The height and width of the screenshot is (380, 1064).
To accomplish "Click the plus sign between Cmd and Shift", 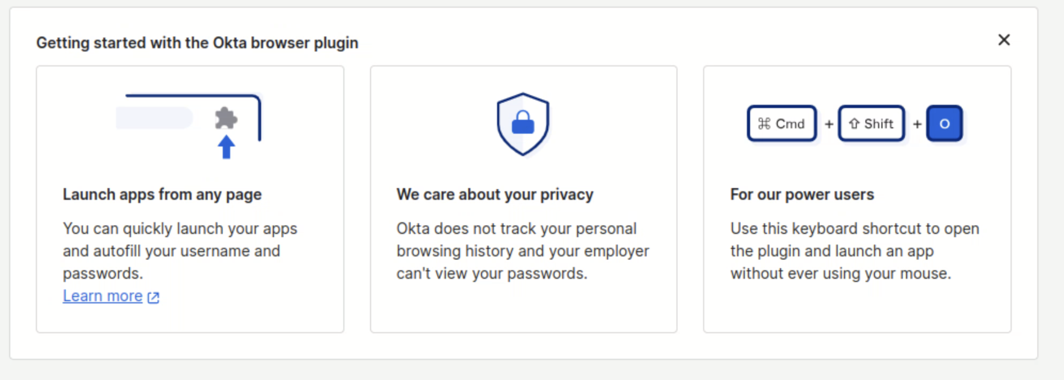I will 829,123.
